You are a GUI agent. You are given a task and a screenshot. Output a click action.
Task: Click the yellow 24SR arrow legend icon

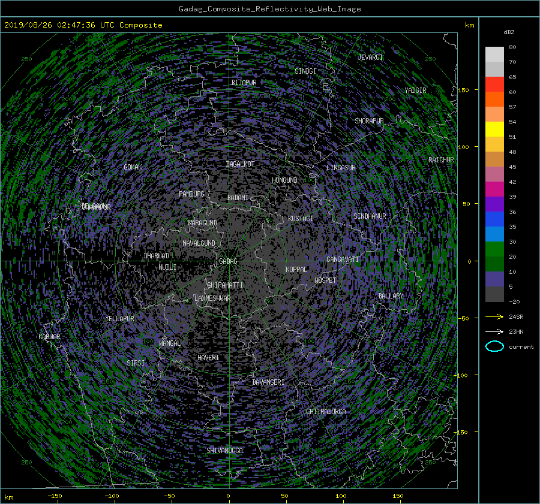coord(494,316)
